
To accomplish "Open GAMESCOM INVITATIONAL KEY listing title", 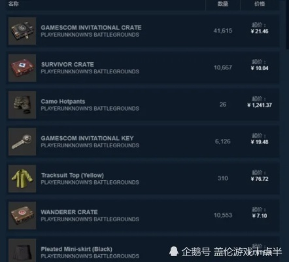I will (x=87, y=138).
